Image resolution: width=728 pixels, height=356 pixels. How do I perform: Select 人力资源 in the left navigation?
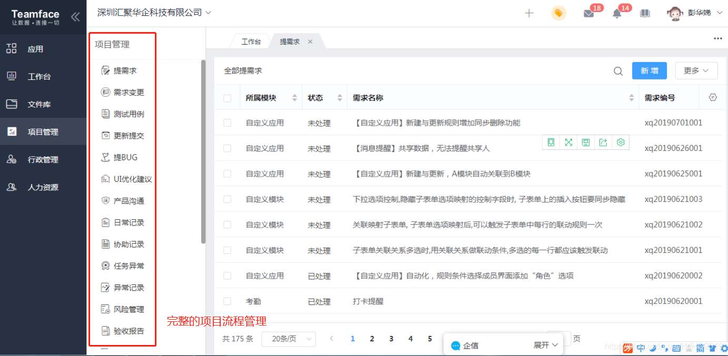[43, 187]
